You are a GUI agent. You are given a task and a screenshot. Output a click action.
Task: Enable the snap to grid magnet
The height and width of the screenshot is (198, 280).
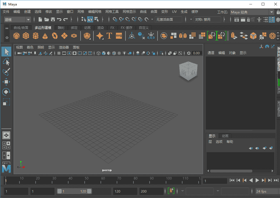(x=115, y=19)
